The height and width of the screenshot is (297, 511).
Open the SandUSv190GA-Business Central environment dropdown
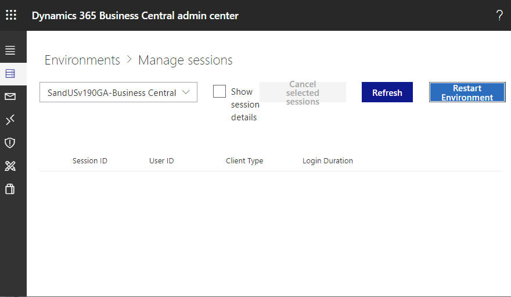click(118, 92)
